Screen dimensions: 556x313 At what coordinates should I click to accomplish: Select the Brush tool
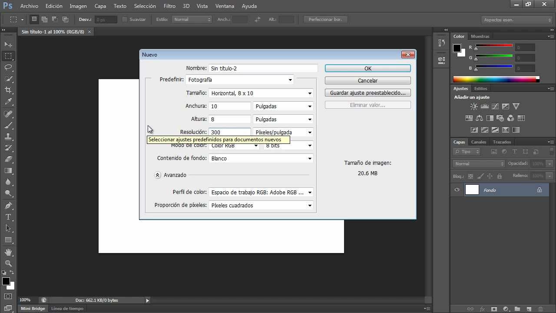pyautogui.click(x=8, y=125)
